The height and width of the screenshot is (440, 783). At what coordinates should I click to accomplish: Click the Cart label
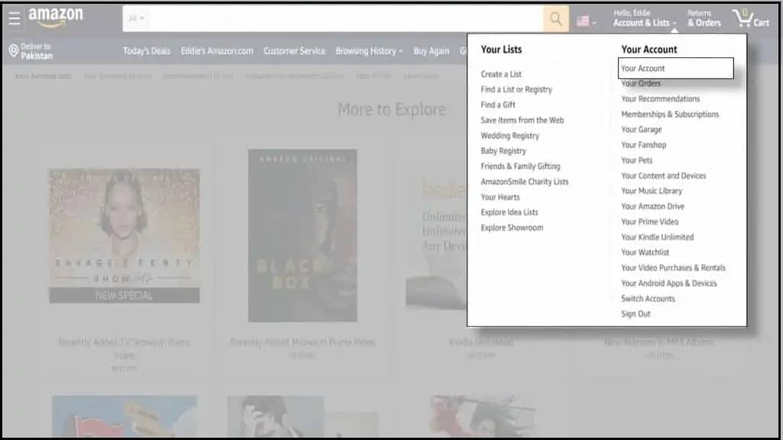click(x=761, y=22)
